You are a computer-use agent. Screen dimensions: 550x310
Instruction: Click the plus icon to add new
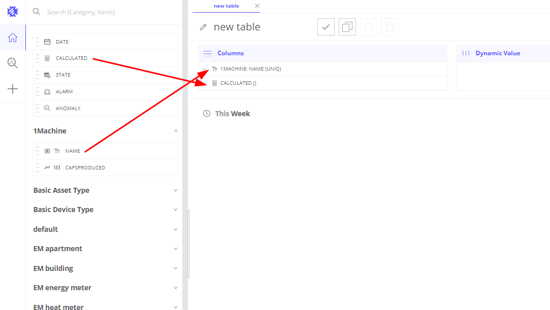pyautogui.click(x=13, y=89)
